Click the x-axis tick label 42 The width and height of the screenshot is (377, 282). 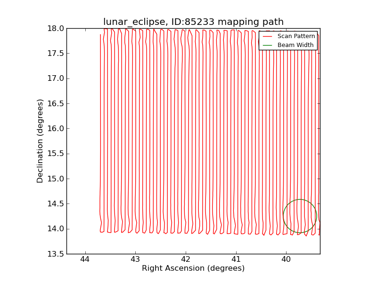pyautogui.click(x=186, y=259)
